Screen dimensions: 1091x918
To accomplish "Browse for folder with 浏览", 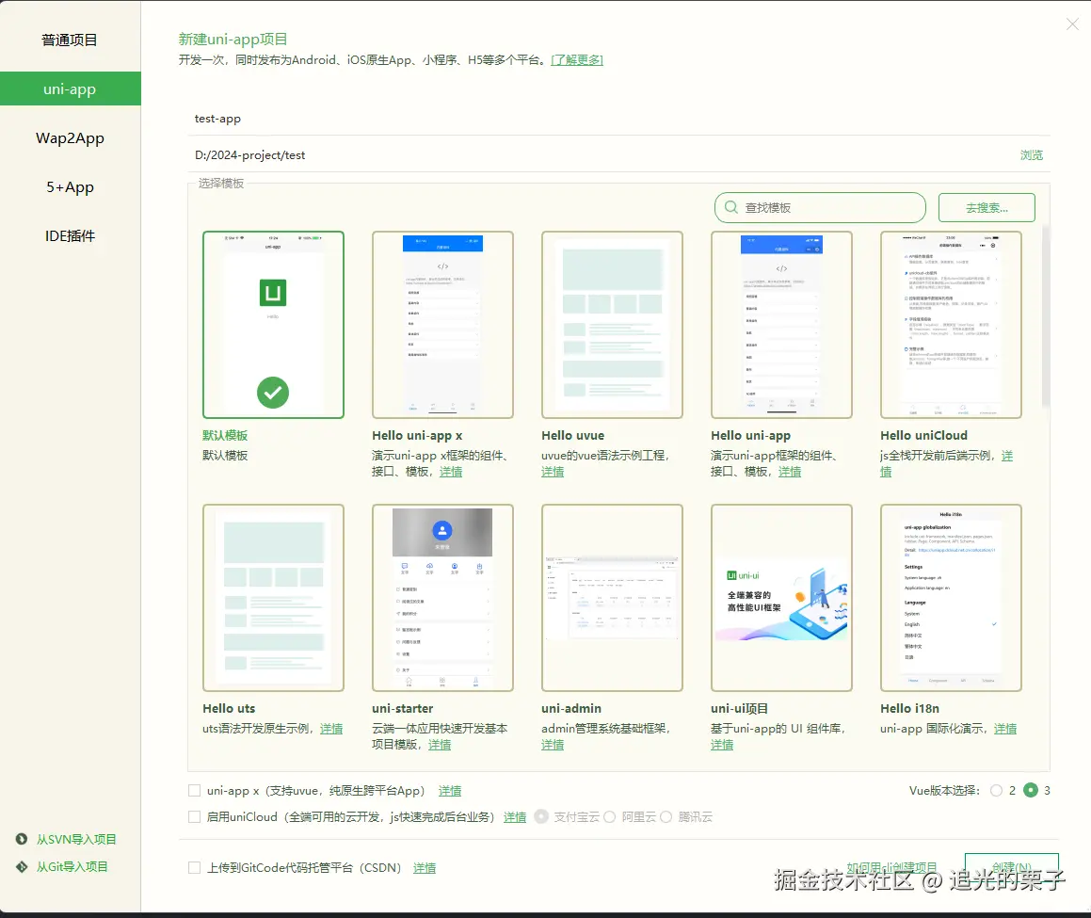I will [1031, 155].
